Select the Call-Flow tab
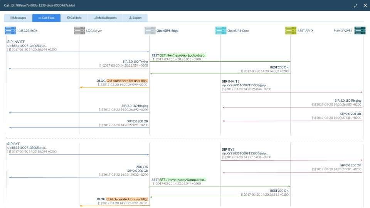The image size is (370, 208). coord(46,18)
